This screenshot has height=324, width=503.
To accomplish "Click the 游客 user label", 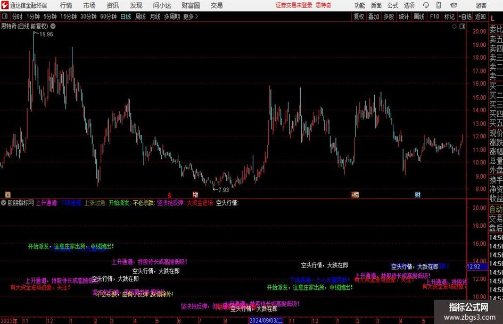I will click(481, 5).
